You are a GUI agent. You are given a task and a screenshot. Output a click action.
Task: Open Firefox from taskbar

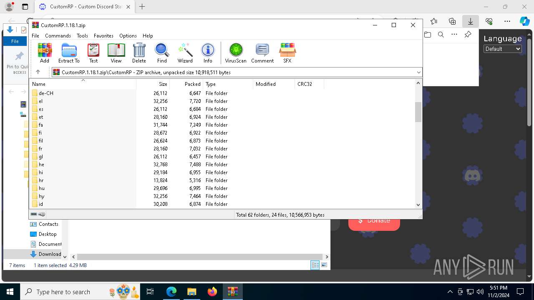212,292
